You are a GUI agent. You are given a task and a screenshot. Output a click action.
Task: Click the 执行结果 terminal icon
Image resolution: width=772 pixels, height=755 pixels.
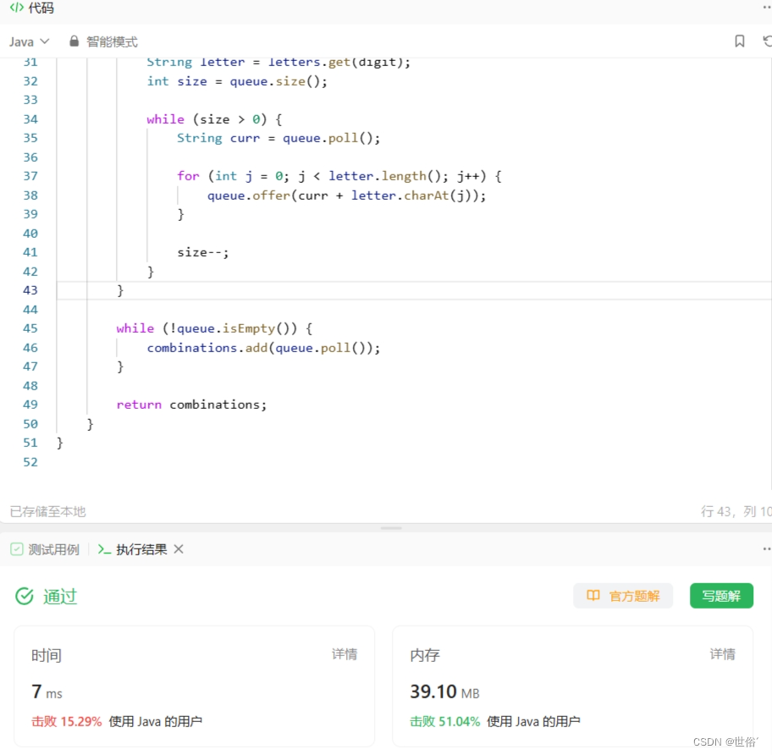[x=104, y=549]
